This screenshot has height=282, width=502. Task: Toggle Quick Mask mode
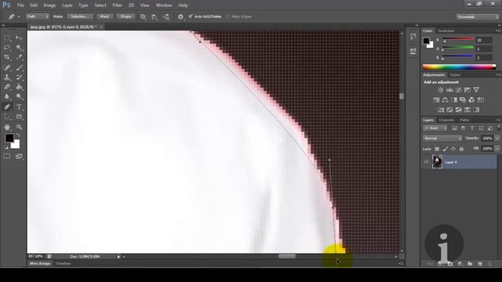pos(7,157)
